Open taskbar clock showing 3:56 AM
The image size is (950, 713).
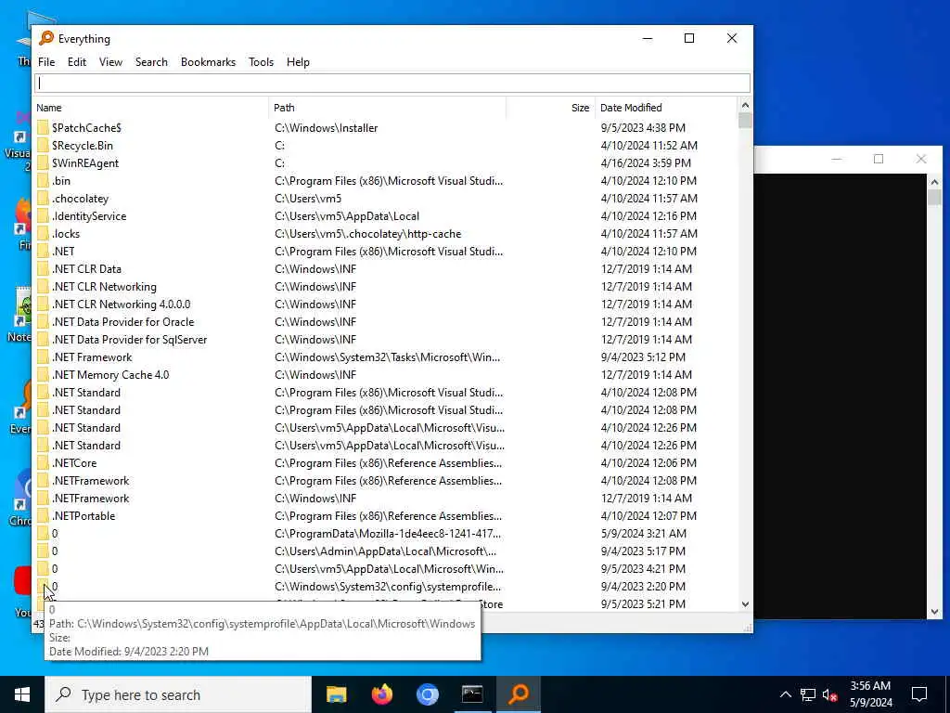(870, 694)
